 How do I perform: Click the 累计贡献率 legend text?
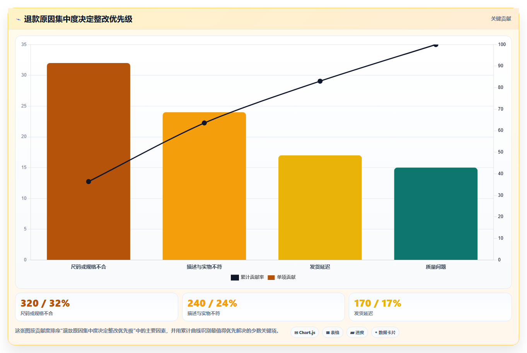point(252,277)
